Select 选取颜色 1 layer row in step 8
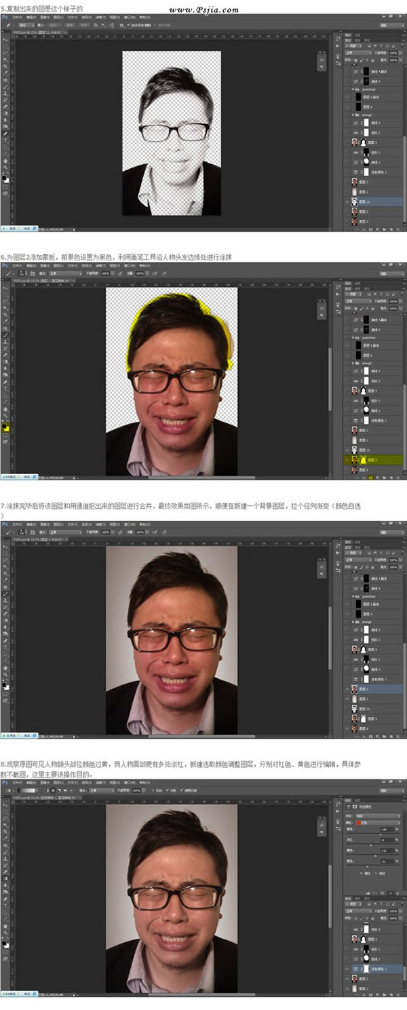This screenshot has width=407, height=1010. [x=374, y=969]
